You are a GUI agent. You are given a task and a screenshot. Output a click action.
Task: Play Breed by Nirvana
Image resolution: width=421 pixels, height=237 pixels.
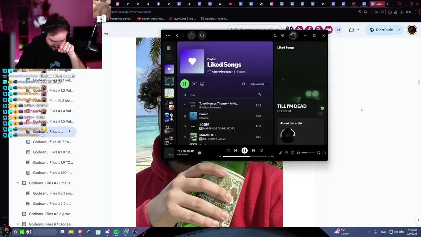(225, 116)
